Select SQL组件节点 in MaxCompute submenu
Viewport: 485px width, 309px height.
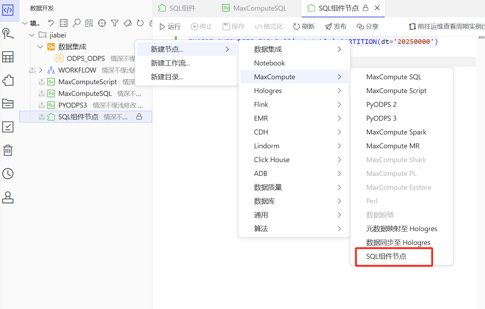point(402,256)
